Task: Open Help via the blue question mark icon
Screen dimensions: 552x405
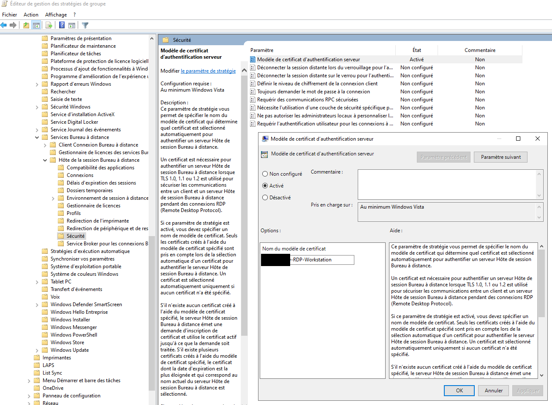Action: coord(62,25)
